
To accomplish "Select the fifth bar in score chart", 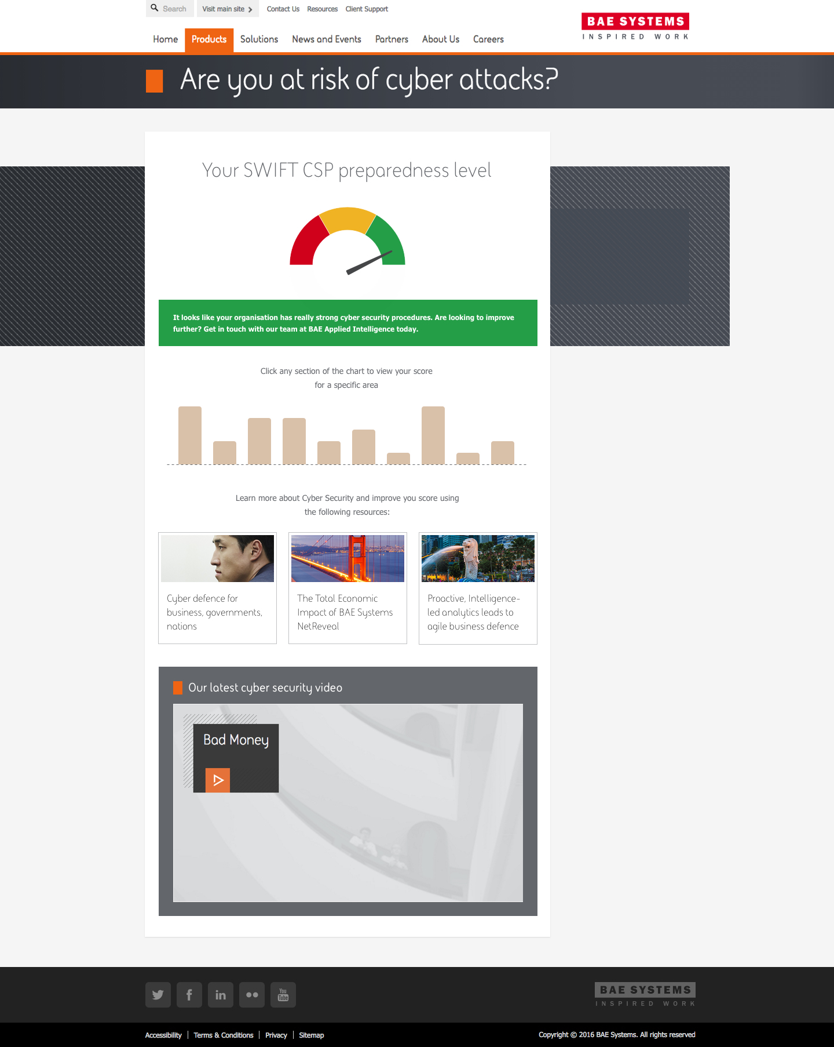I will tap(329, 453).
